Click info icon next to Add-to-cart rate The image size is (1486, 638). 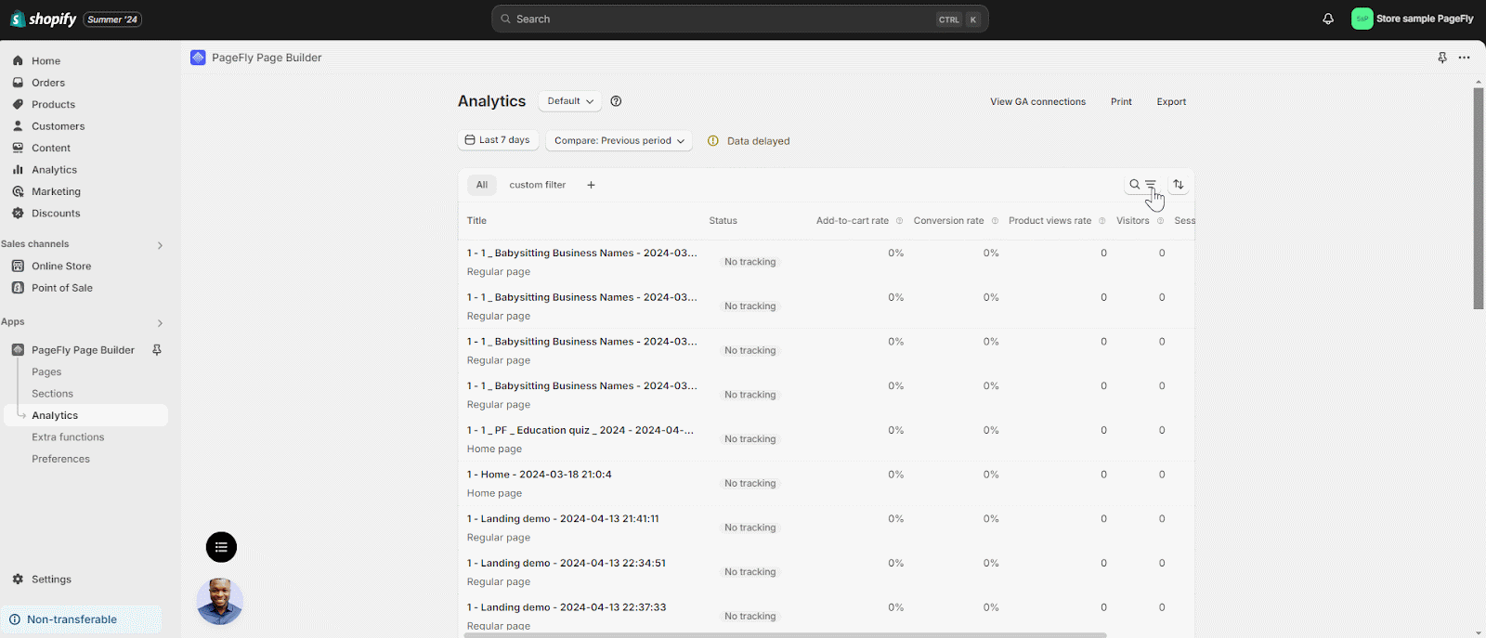899,221
